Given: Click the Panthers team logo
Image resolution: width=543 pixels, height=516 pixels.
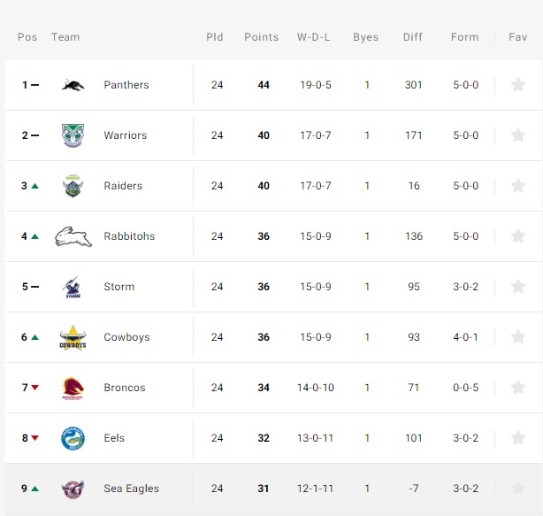Looking at the screenshot, I should 73,85.
